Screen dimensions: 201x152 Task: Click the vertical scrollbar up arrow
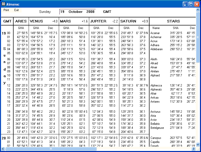(x=198, y=10)
